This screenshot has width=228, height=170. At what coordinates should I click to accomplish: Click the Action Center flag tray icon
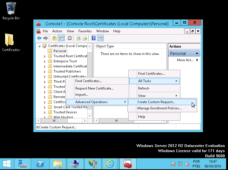[173, 164]
